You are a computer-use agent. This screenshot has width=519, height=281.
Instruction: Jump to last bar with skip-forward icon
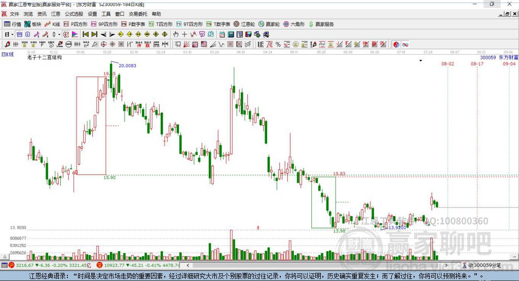tap(94, 34)
